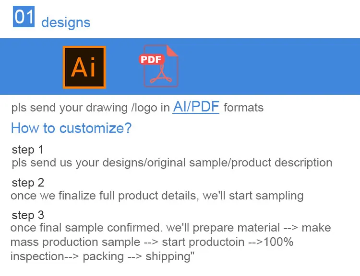Select the step 1 label
This screenshot has width=360, height=276.
tap(28, 150)
